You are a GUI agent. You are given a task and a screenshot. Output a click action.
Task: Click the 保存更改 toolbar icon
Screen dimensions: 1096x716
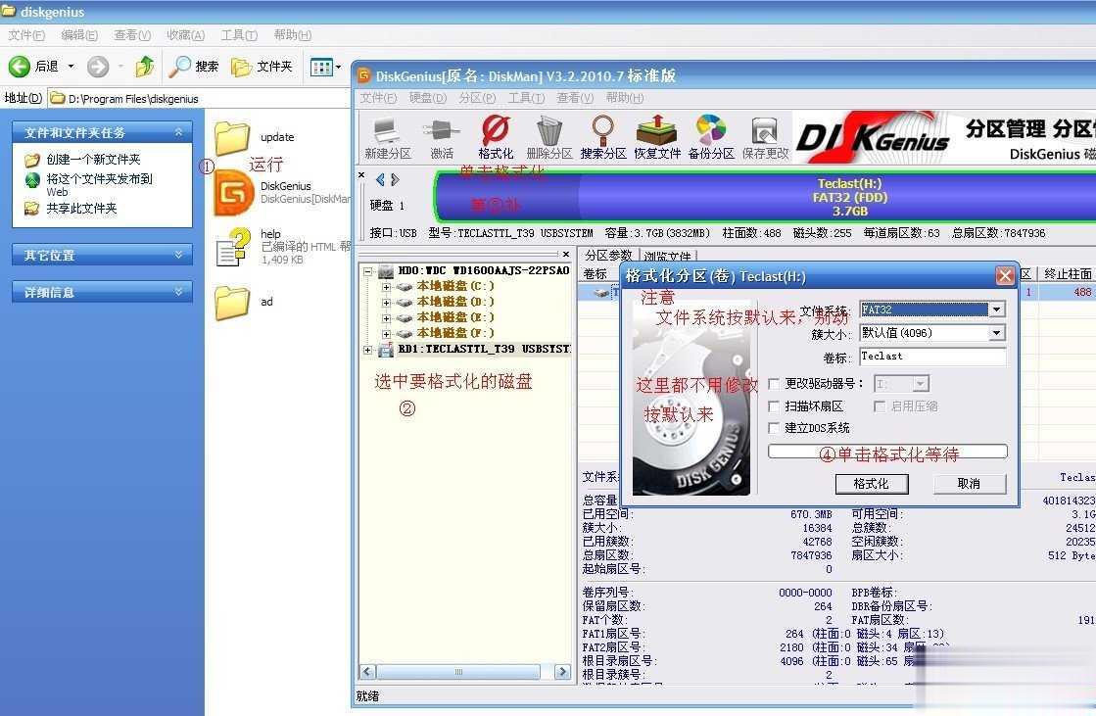pos(765,138)
